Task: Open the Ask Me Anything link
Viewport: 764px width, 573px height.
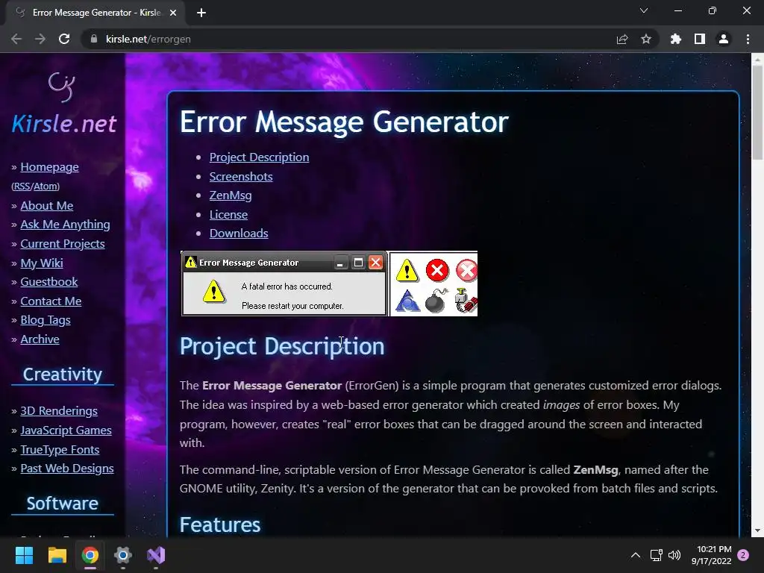Action: (66, 225)
